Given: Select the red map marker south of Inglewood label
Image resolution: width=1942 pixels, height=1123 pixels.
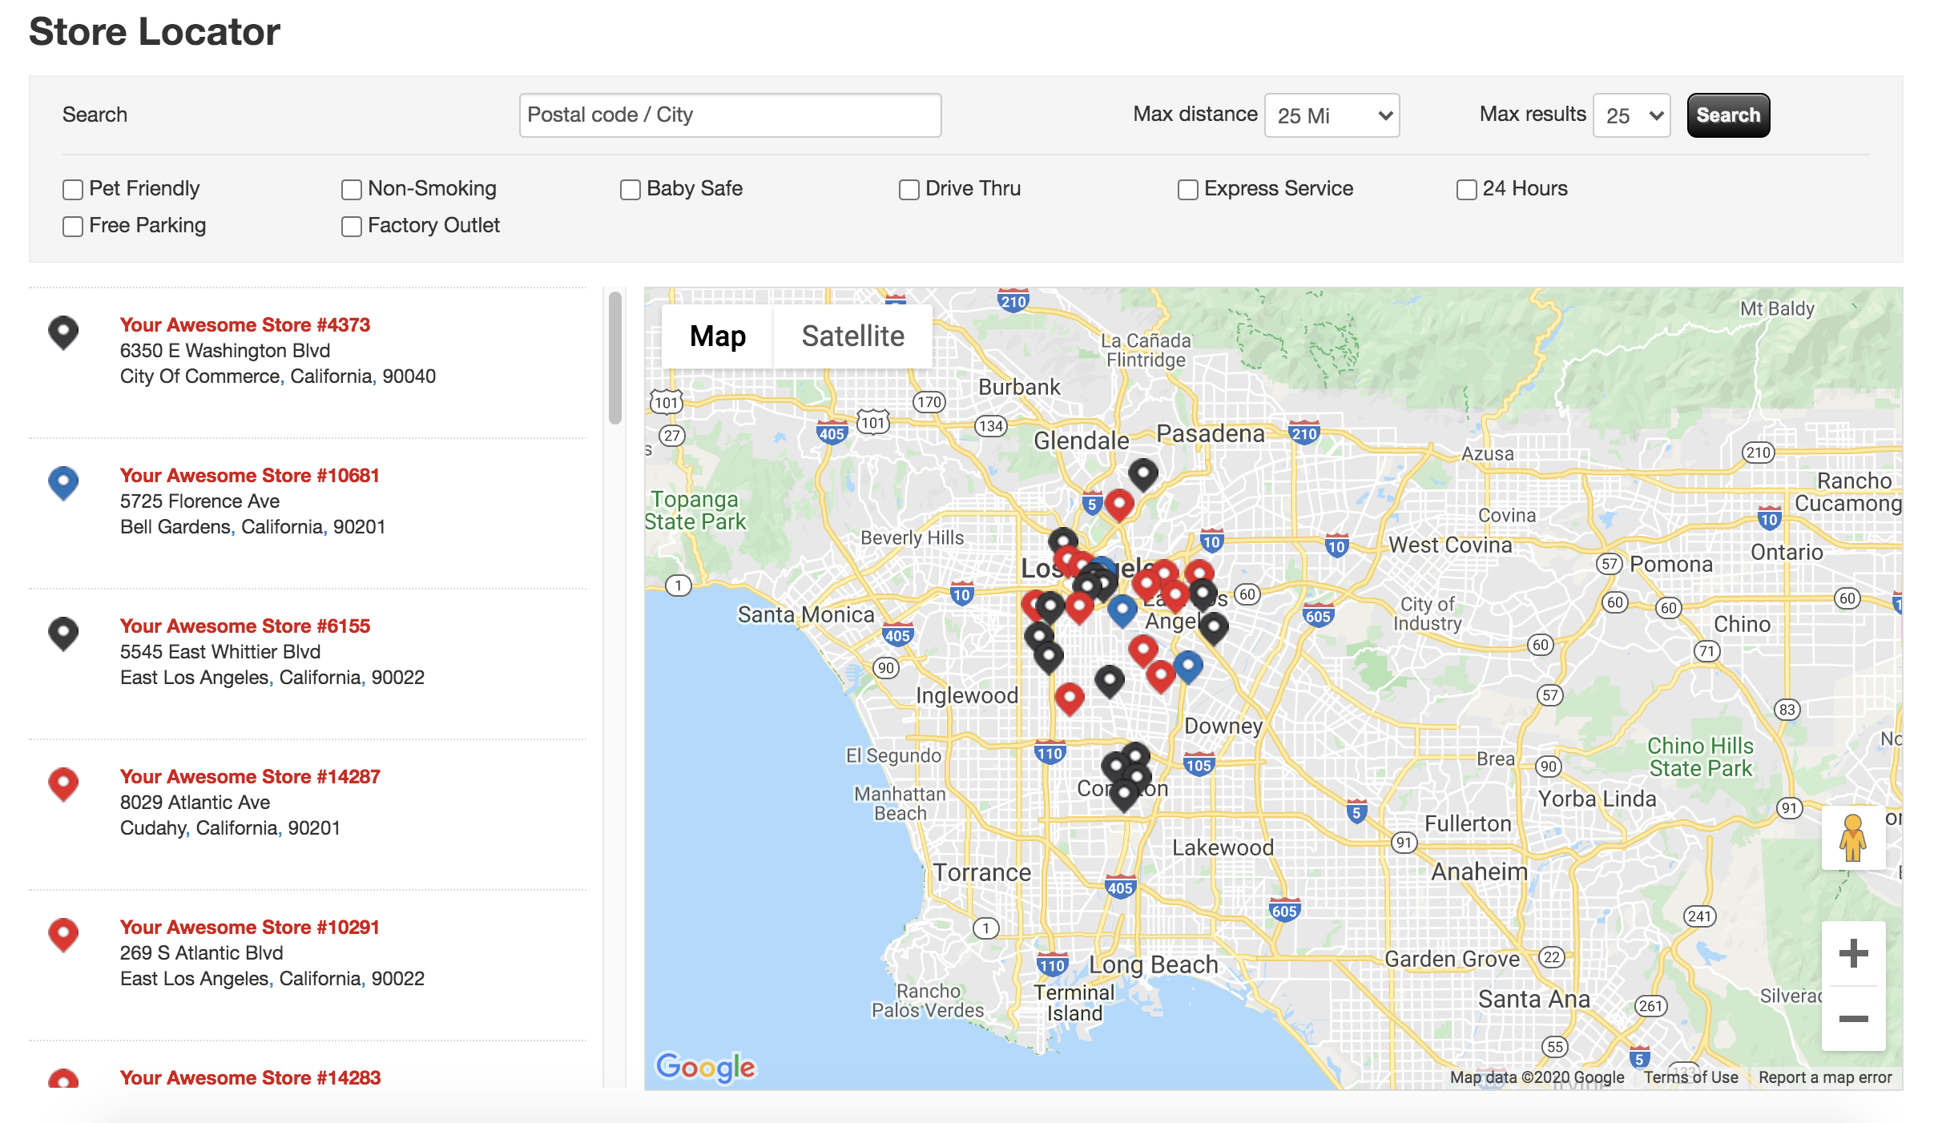Looking at the screenshot, I should [1070, 698].
